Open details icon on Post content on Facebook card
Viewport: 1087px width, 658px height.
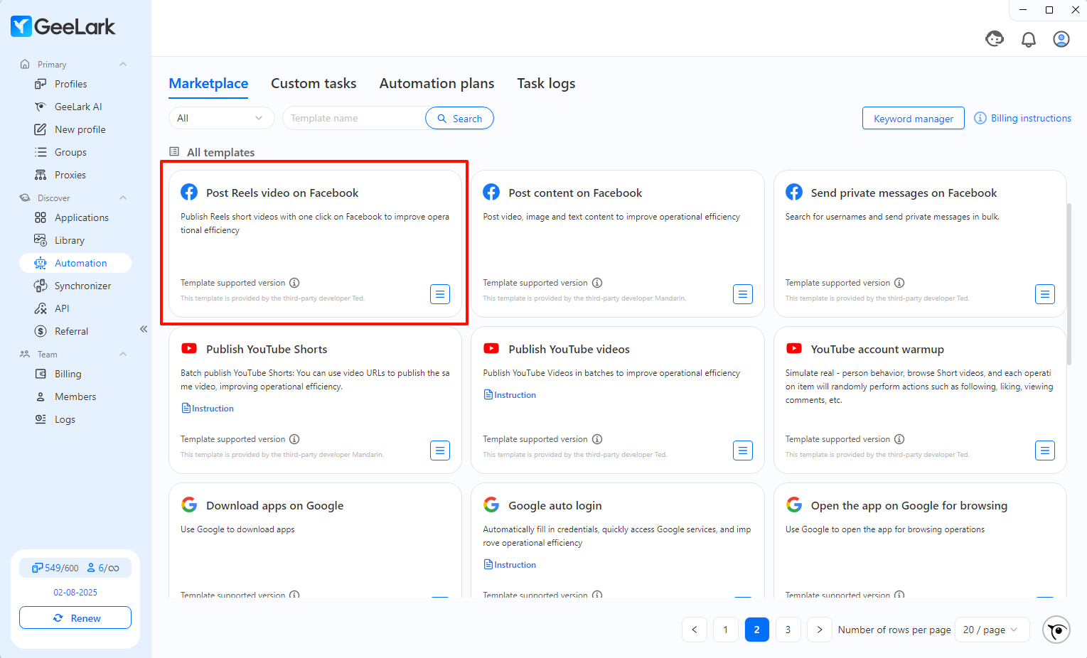click(743, 294)
